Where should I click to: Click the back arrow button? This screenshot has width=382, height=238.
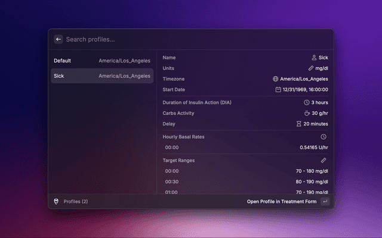58,39
